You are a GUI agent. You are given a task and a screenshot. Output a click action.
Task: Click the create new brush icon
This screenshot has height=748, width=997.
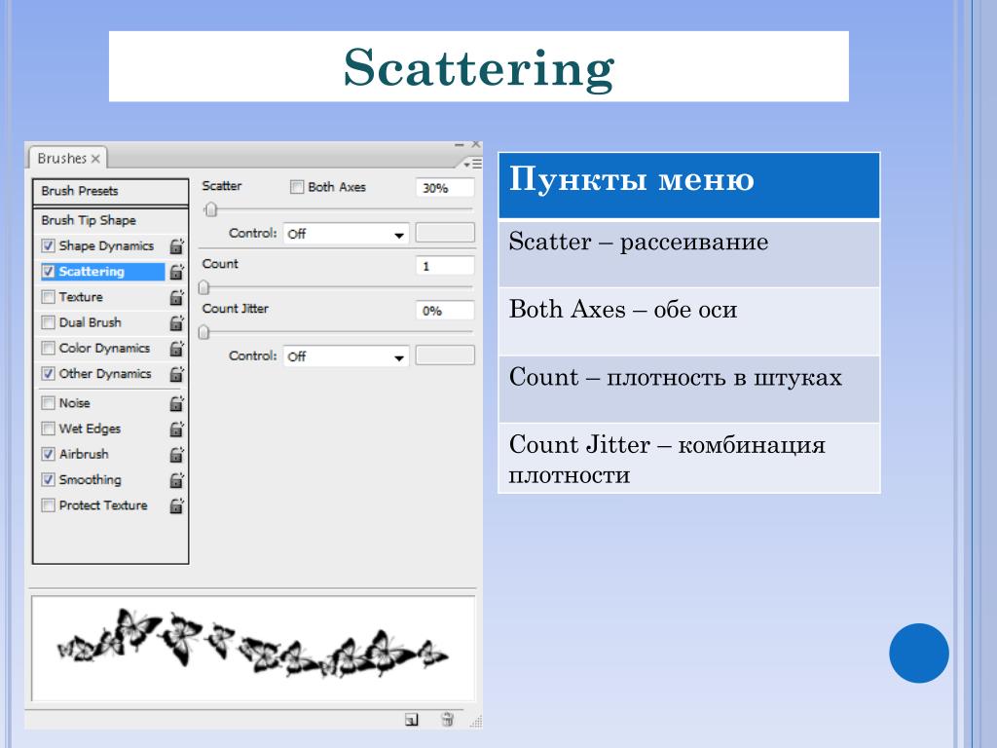click(412, 720)
